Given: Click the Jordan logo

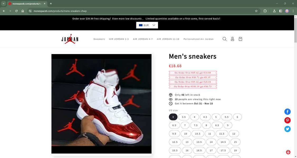Looking at the screenshot, I should (x=70, y=39).
